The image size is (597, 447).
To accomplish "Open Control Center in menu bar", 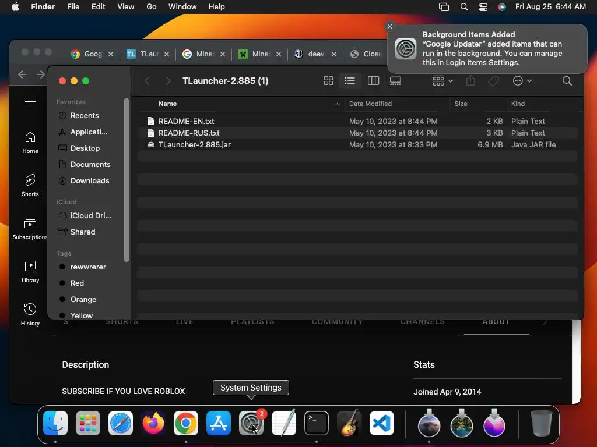I will (x=483, y=7).
